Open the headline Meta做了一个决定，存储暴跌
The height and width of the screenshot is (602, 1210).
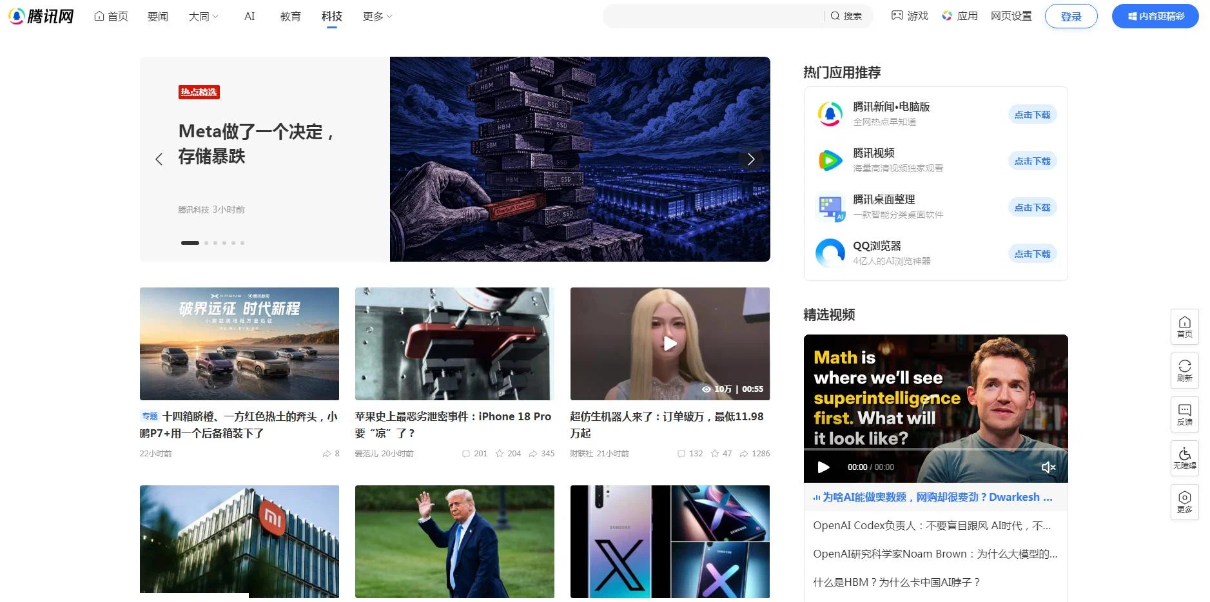click(256, 144)
